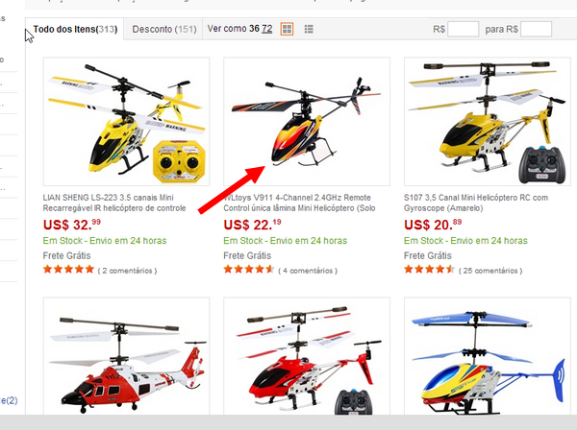View the 25 comentários reviews link
The image size is (577, 430).
tap(490, 271)
